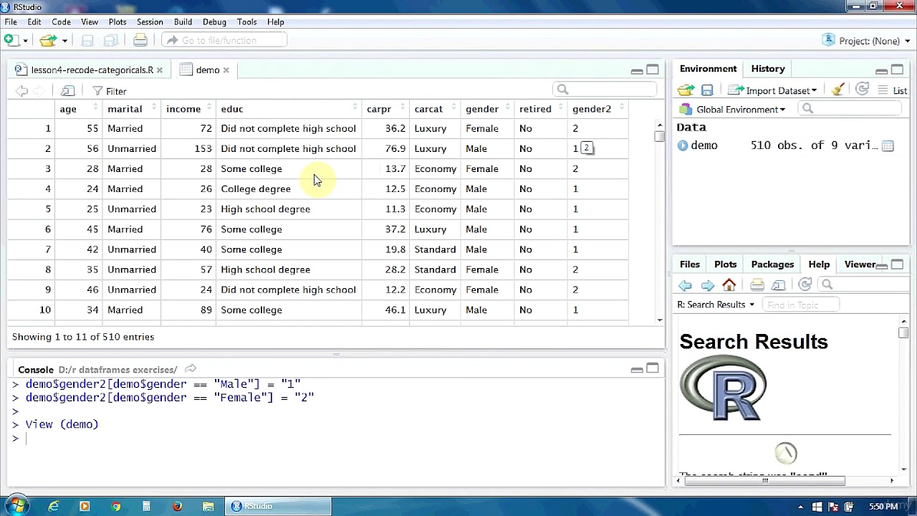Sort by the gender2 column header
Viewport: 917px width, 516px height.
coord(597,109)
